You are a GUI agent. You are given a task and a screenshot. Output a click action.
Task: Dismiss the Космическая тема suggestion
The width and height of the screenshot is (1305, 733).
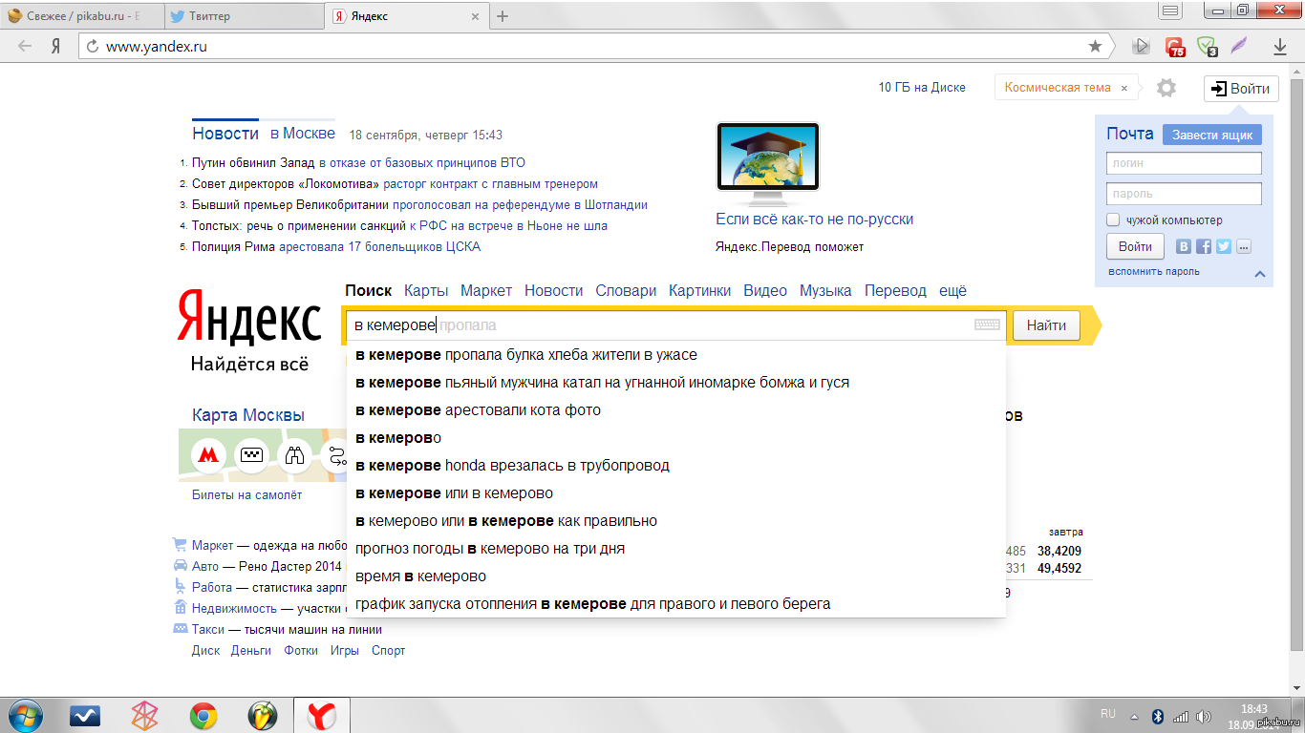point(1124,88)
